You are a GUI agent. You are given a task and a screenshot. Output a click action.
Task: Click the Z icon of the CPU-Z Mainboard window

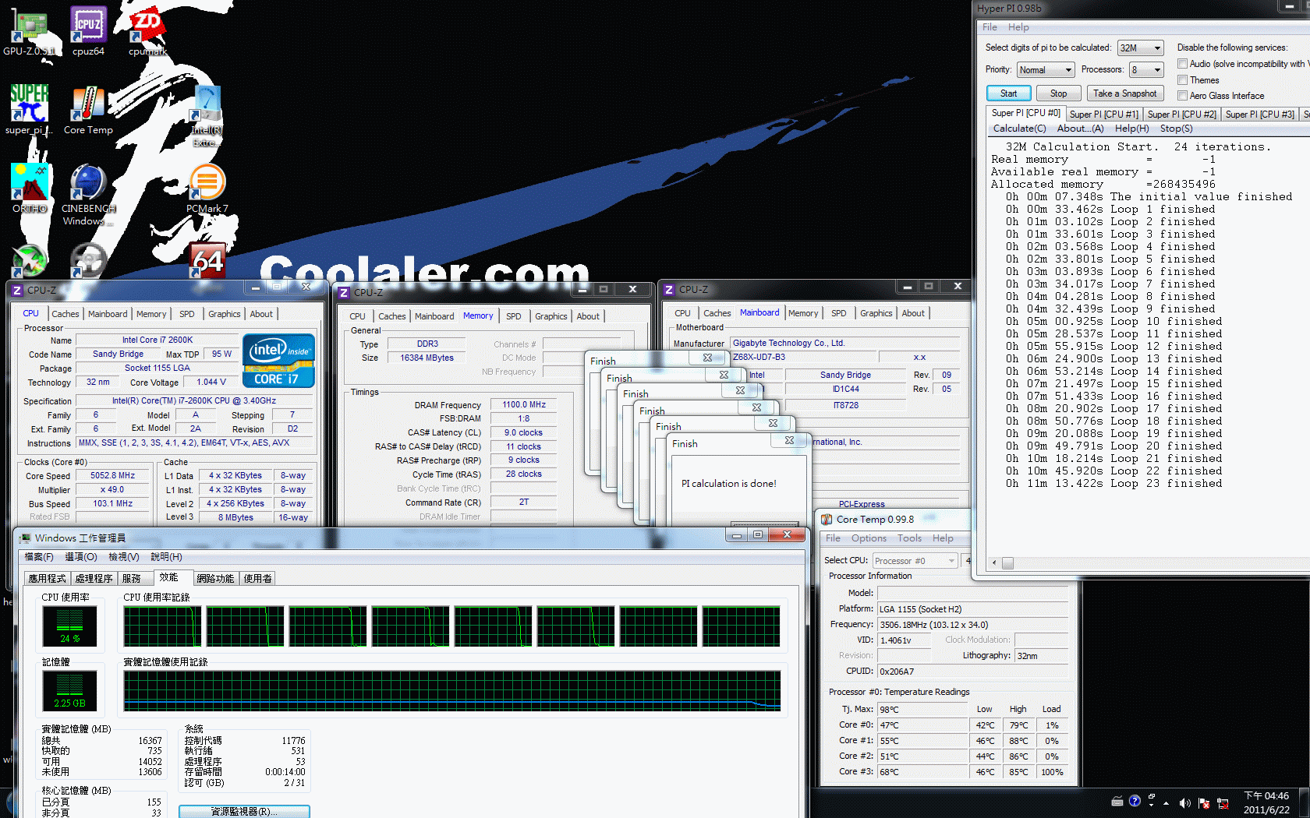click(668, 290)
